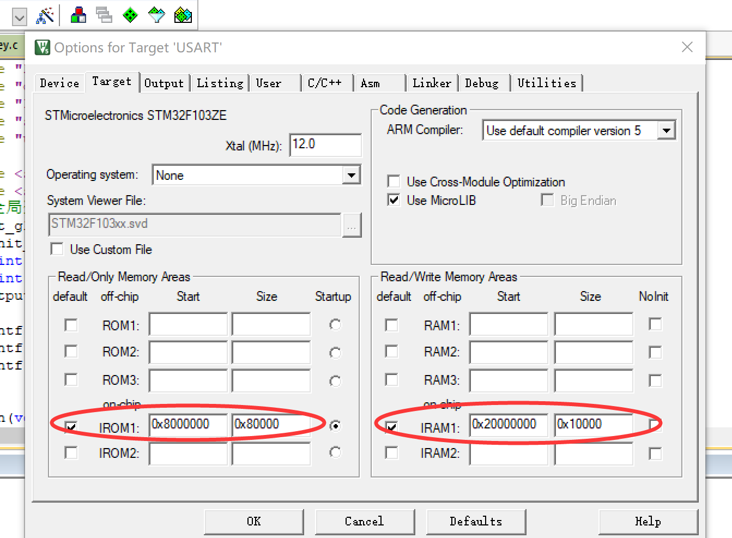Open the Utilities tab
732x538 pixels.
click(x=547, y=83)
